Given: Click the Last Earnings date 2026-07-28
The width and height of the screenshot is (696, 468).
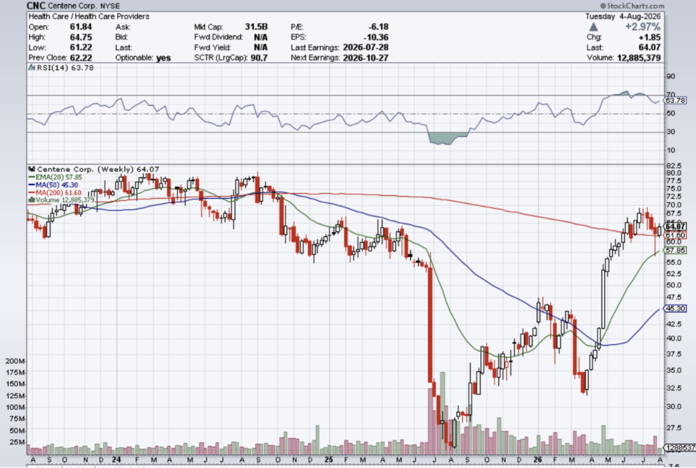Looking at the screenshot, I should tap(366, 47).
